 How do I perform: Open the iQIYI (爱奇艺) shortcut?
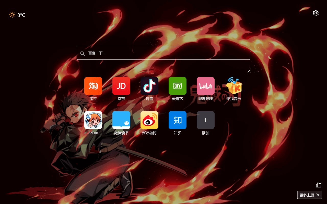click(x=178, y=86)
